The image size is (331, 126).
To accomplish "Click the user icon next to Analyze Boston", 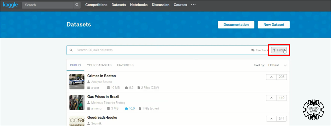I will (x=89, y=82).
